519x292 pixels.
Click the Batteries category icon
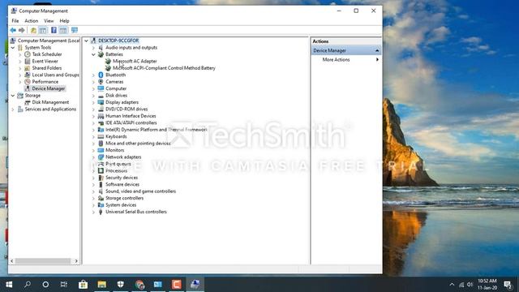[x=101, y=54]
